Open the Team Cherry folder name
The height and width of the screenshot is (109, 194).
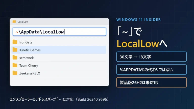tap(29, 66)
